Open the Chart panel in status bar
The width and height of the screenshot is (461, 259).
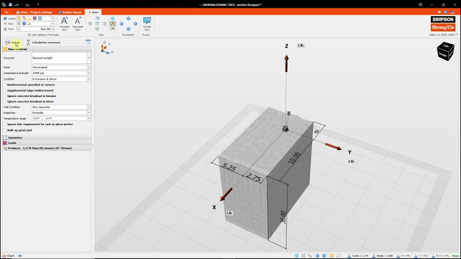pos(8,256)
